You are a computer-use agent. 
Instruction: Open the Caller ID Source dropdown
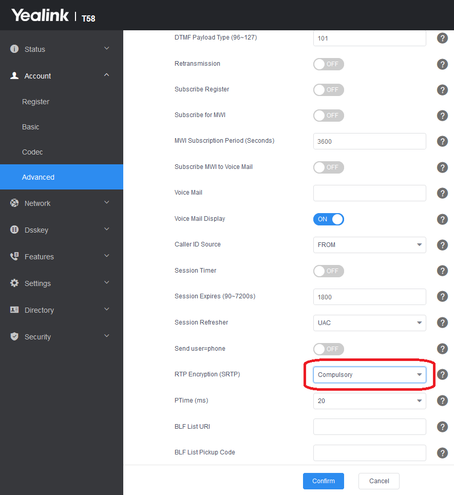pos(369,245)
